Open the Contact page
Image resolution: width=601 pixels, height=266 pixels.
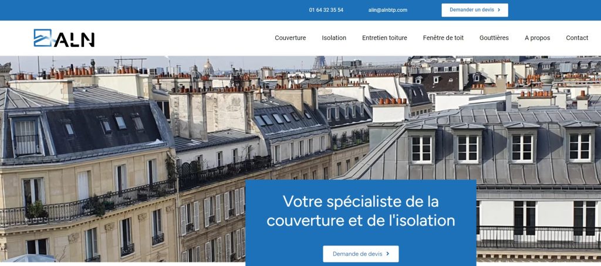pos(577,38)
